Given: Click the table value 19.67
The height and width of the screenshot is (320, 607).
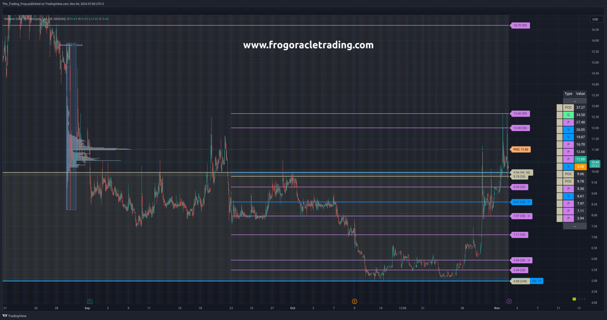Looking at the screenshot, I should (580, 137).
